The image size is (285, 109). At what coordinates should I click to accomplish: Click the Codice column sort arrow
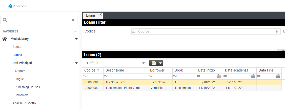(98, 70)
